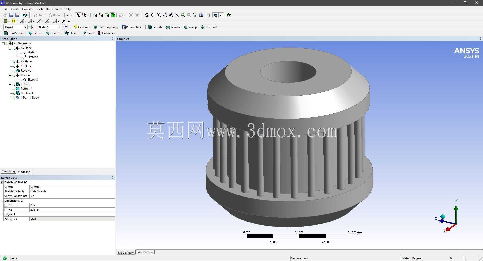Switch to the Sketching tab
483x261 pixels.
(x=8, y=172)
